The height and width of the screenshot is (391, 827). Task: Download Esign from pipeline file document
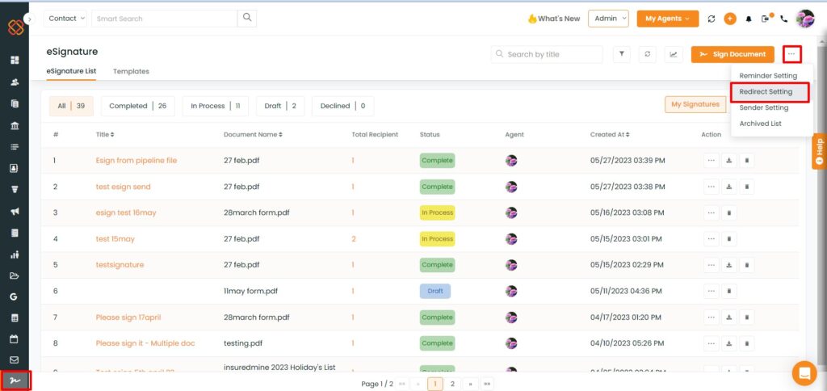click(x=729, y=161)
